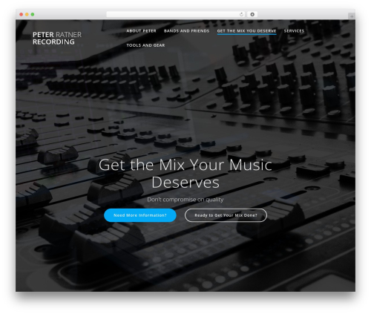This screenshot has width=371, height=314.
Task: Click the subtitle Don't compromise on quality
Action: point(185,200)
